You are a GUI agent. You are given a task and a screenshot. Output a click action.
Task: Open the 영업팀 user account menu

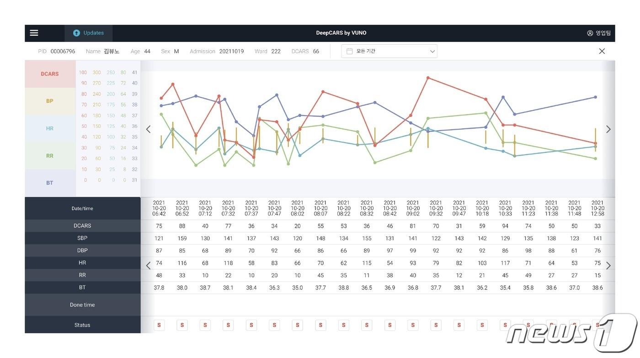(x=599, y=33)
